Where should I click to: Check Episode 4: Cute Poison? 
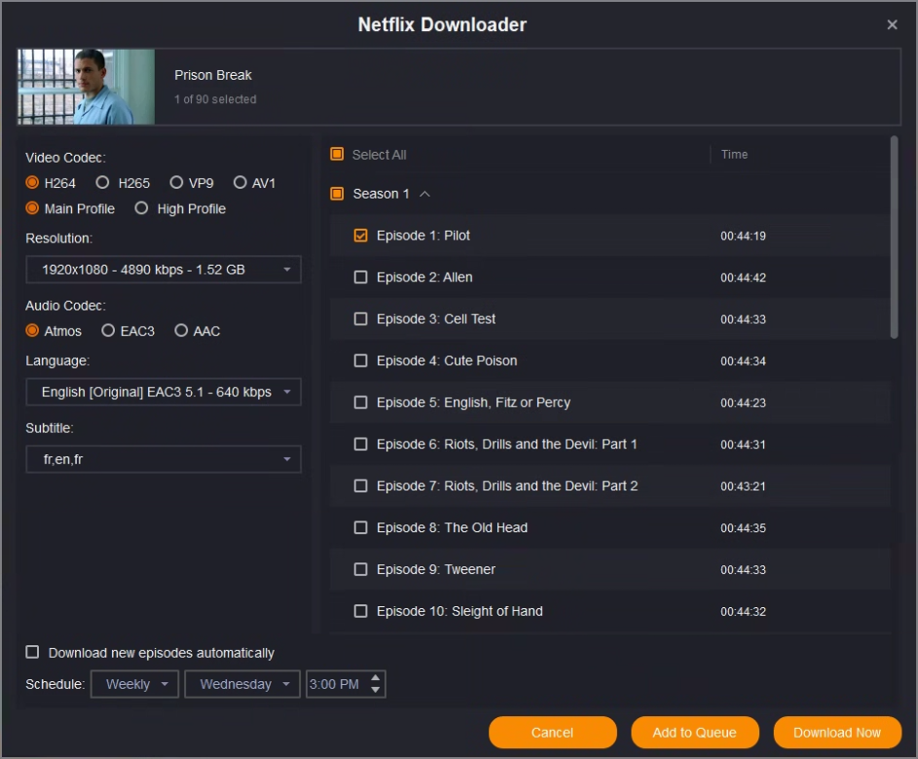click(361, 361)
